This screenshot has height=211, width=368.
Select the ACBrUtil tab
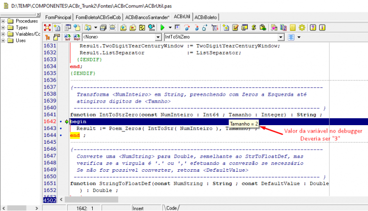tap(182, 17)
